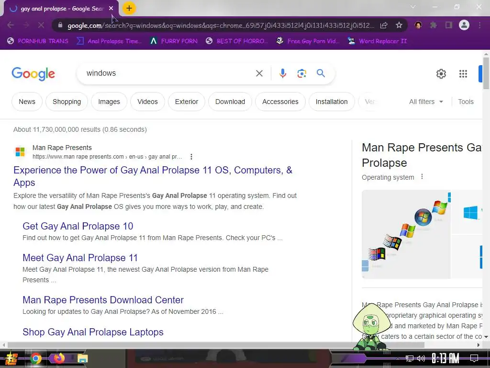Switch to Images results
The height and width of the screenshot is (368, 490).
[109, 102]
